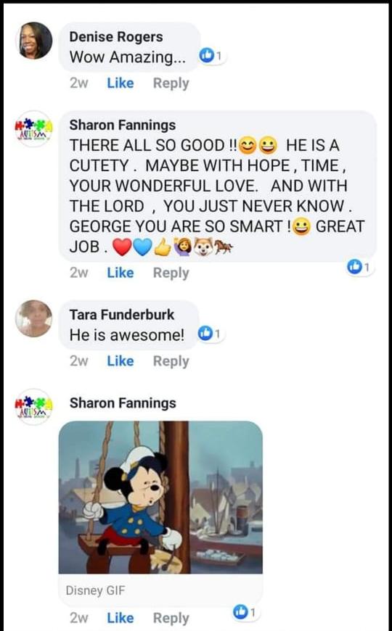Open Sharon Fannings' avatar beside GIF comment

(34, 407)
